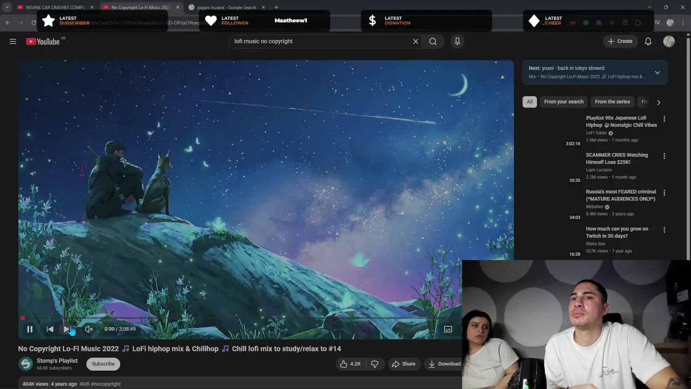Open How much can you grow on Twitch
Viewport: 691px width, 389px height.
[x=617, y=232]
